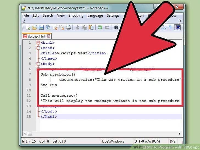Image resolution: width=200 pixels, height=150 pixels.
Task: Click the Open file folder icon
Action: coord(35,27)
